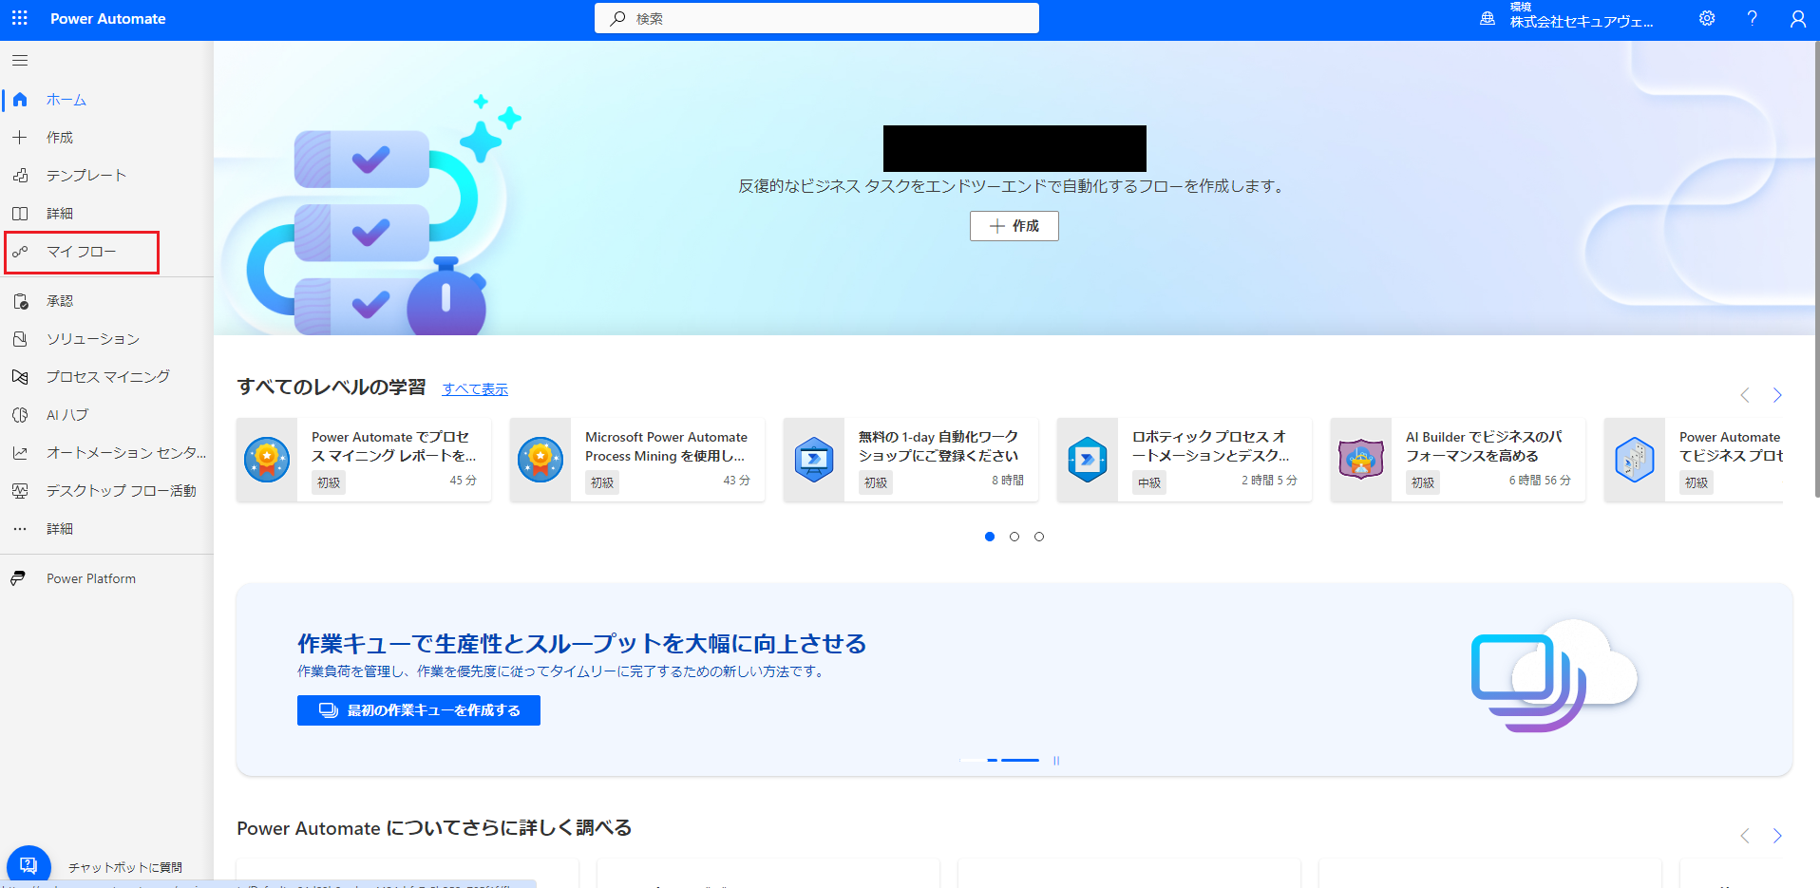The image size is (1820, 888).
Task: Next arrow in 'さらに詳しく調べる' section
Action: 1777,836
